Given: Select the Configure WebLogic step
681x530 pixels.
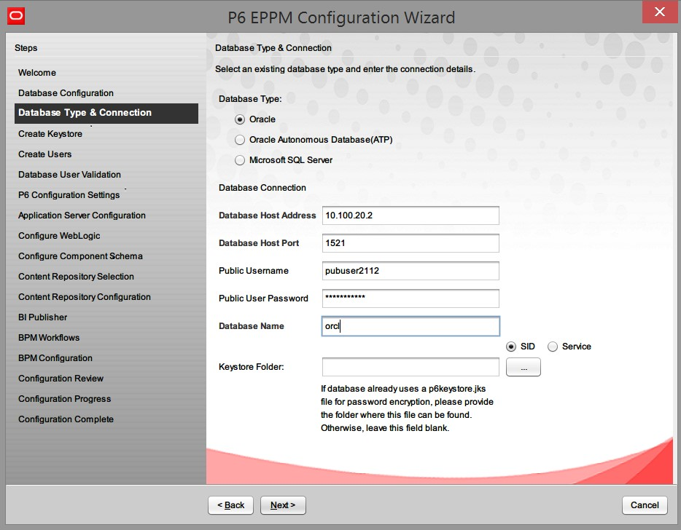Looking at the screenshot, I should pyautogui.click(x=59, y=235).
